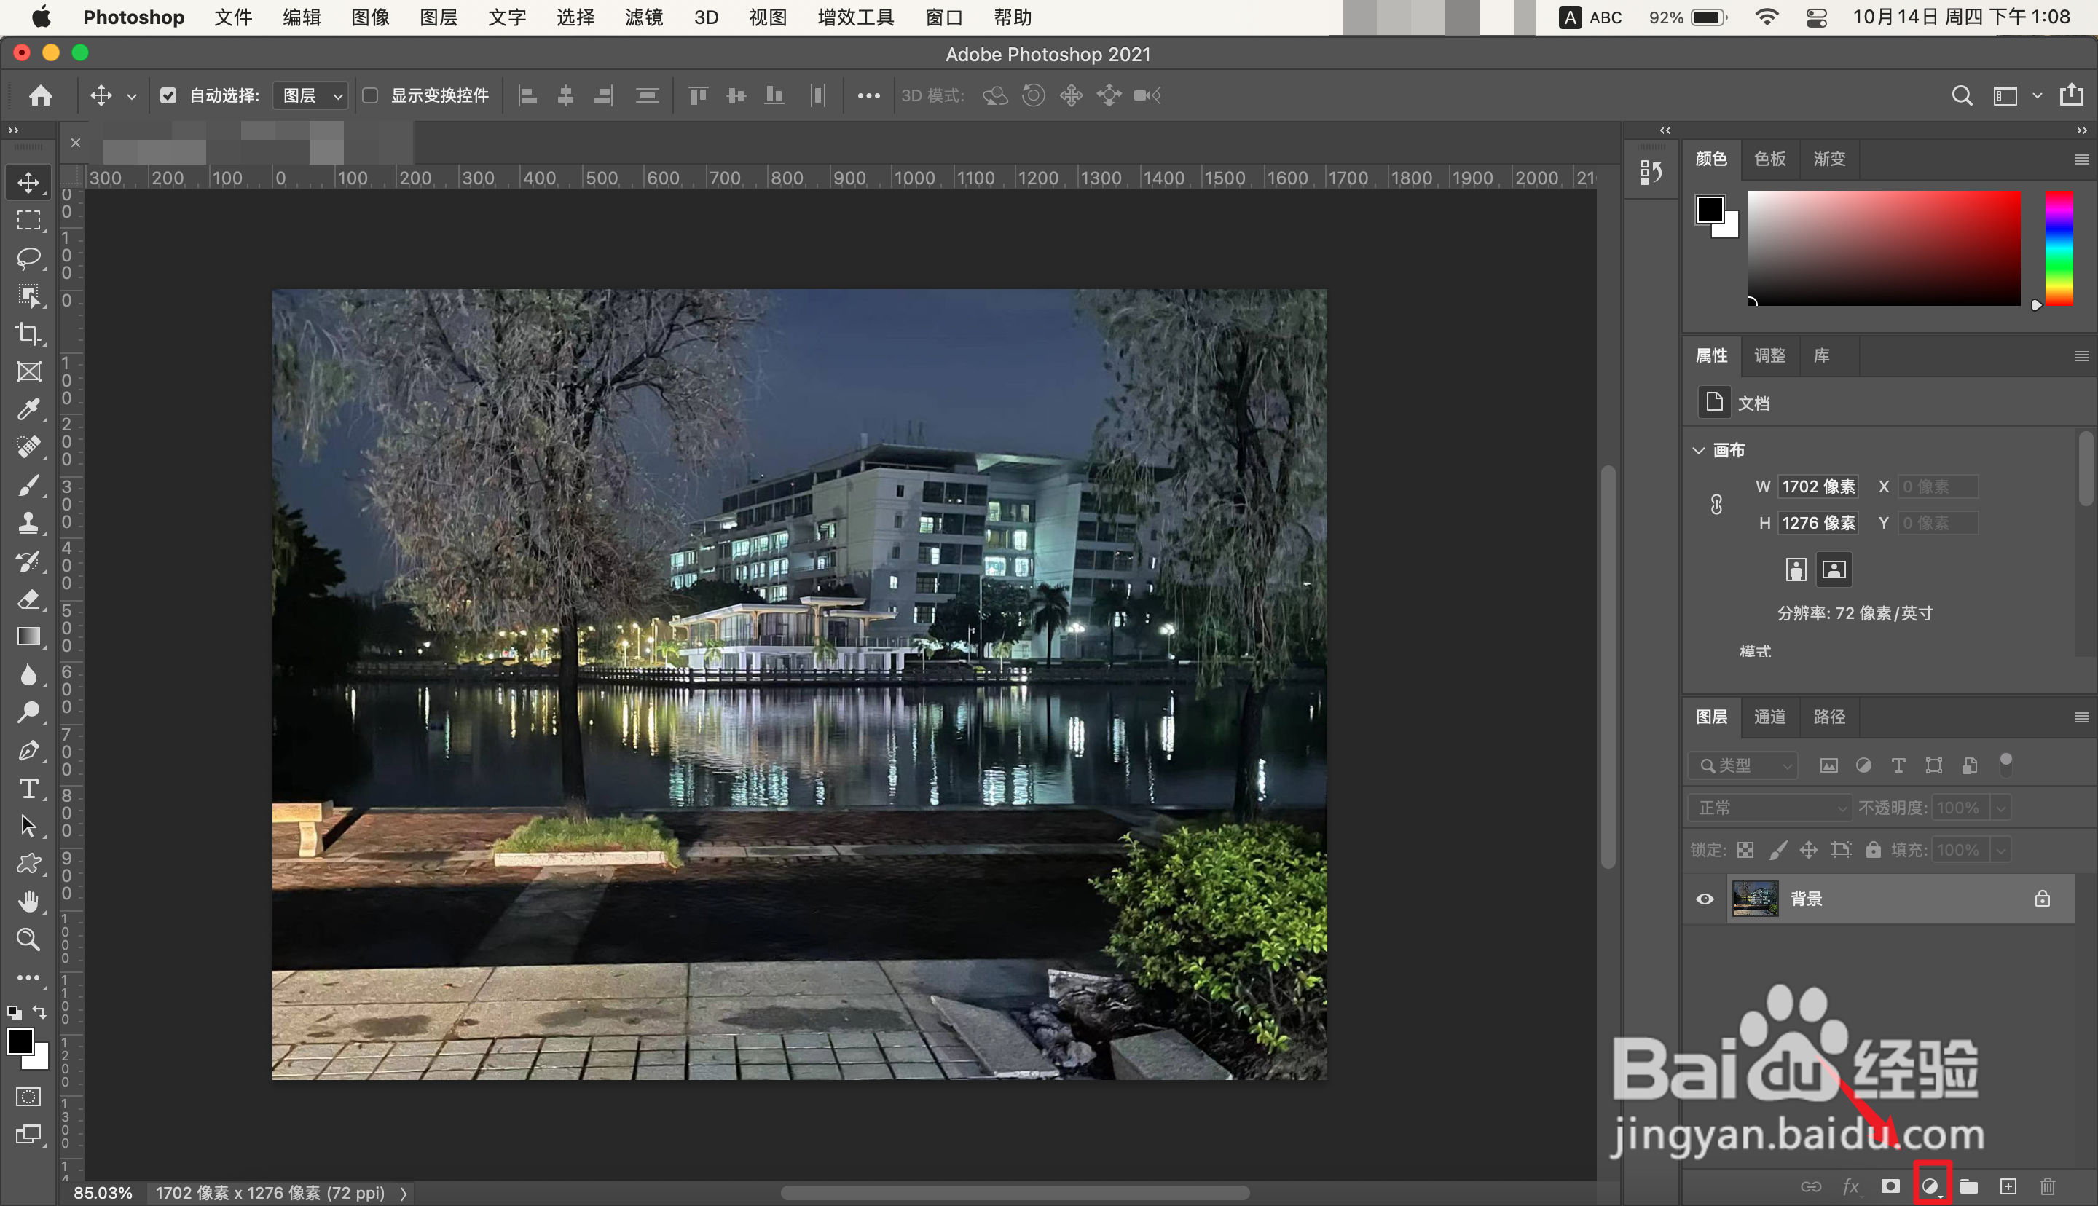Create a new layer group folder
This screenshot has height=1206, width=2098.
1969,1186
